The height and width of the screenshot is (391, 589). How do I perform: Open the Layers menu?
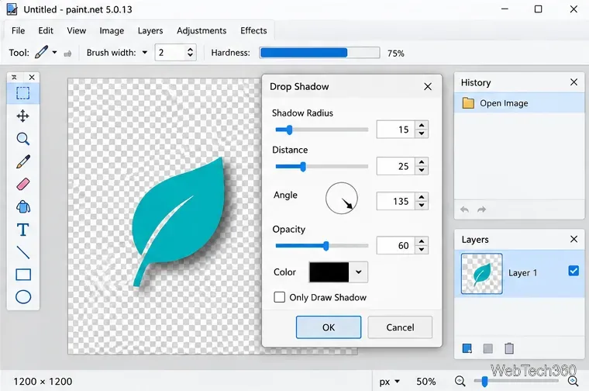(150, 30)
